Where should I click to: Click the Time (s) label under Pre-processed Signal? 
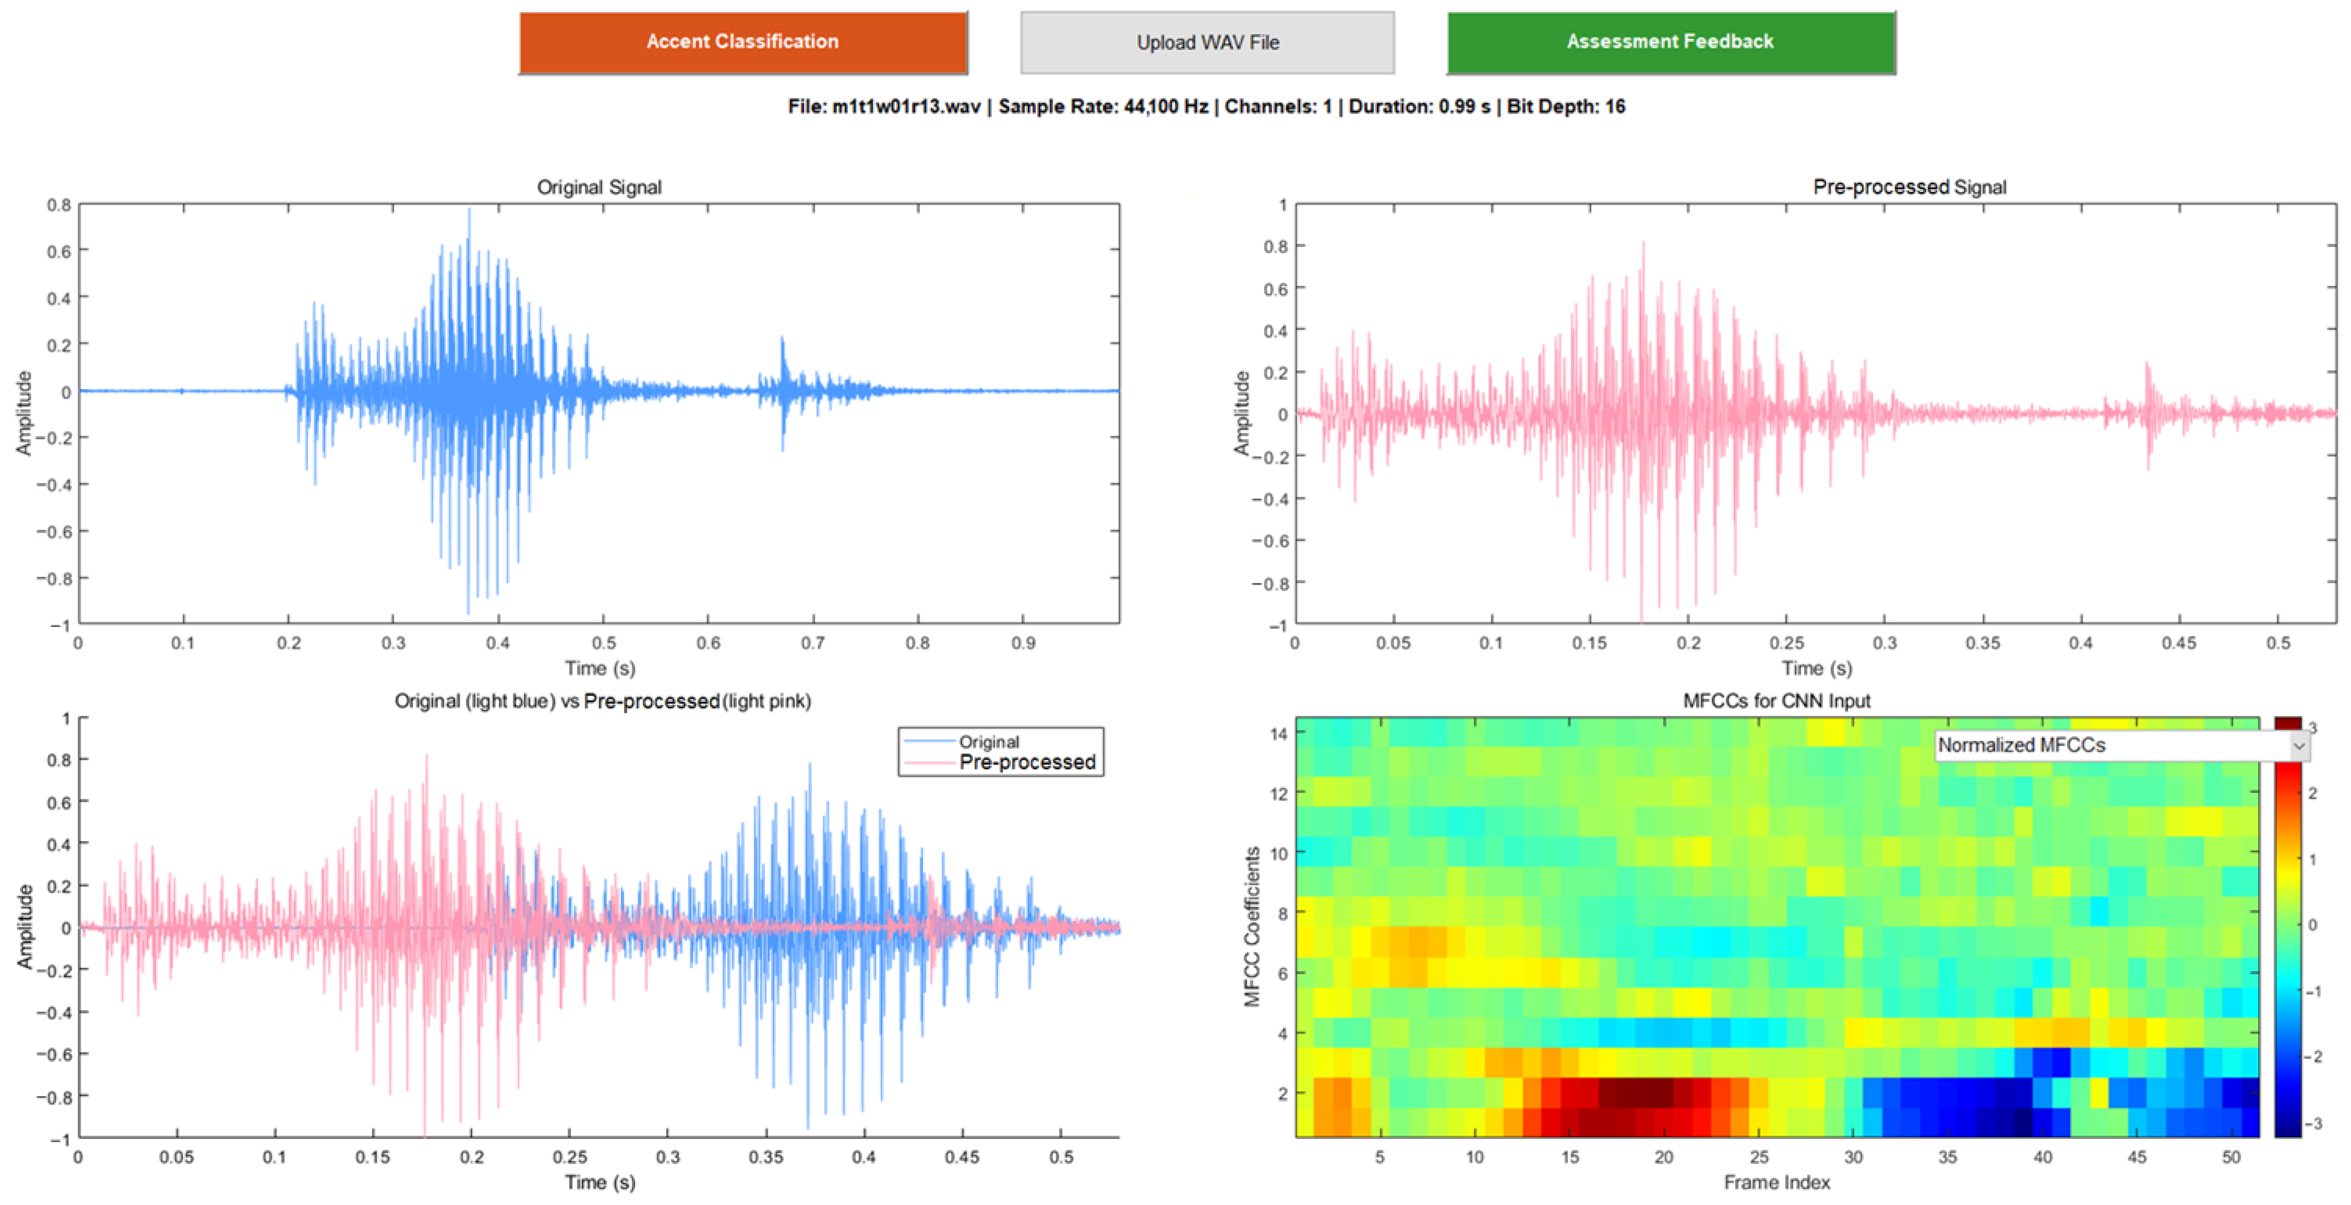pos(1817,669)
